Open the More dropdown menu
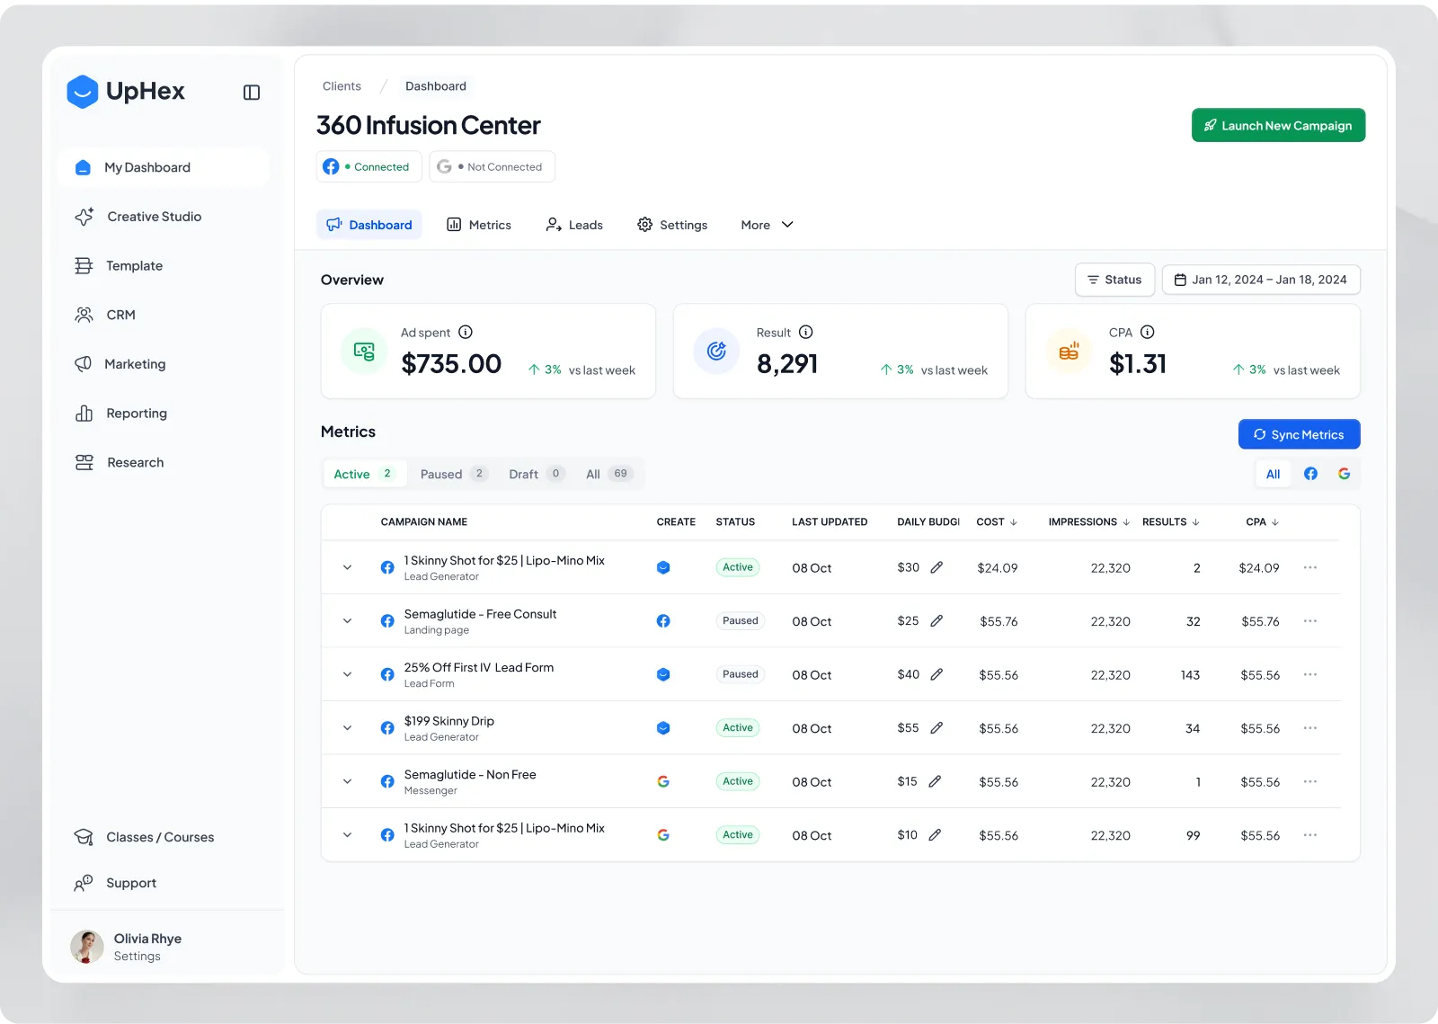Screen dimensions: 1438x1024 tap(767, 225)
